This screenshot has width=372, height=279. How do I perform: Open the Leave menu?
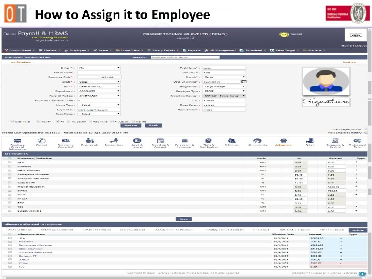(x=102, y=50)
